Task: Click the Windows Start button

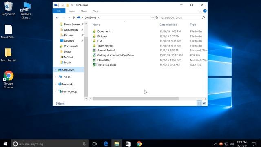Action: (5, 144)
